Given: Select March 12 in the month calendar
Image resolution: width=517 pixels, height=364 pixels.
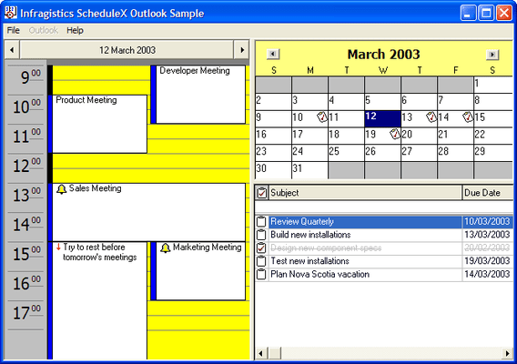Looking at the screenshot, I should tap(382, 118).
